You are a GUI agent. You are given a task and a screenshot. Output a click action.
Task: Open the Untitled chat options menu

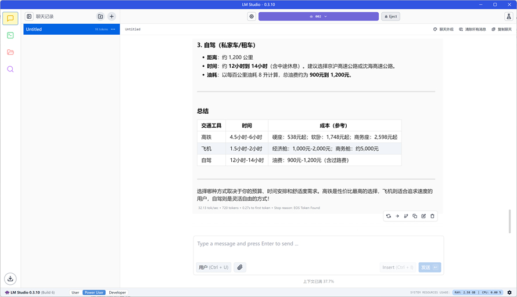click(x=113, y=30)
